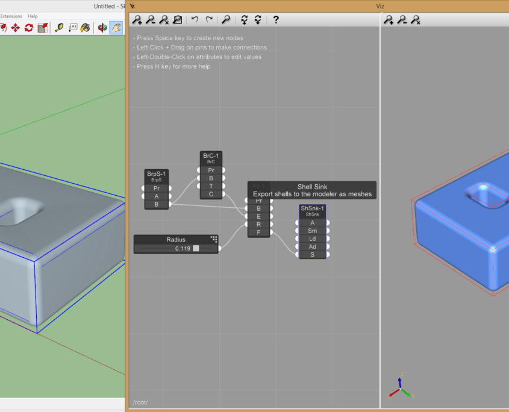This screenshot has width=509, height=412.
Task: Click the Redo icon in the node editor toolbar
Action: 209,19
